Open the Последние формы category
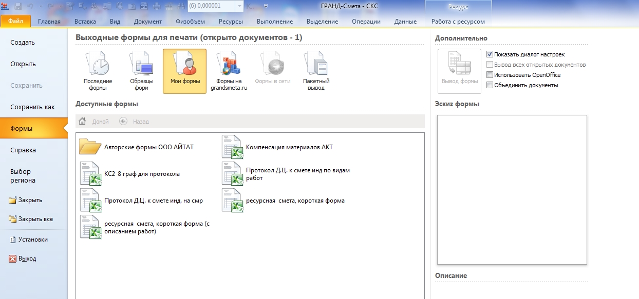Viewport: 639px width, 299px height. coord(98,71)
